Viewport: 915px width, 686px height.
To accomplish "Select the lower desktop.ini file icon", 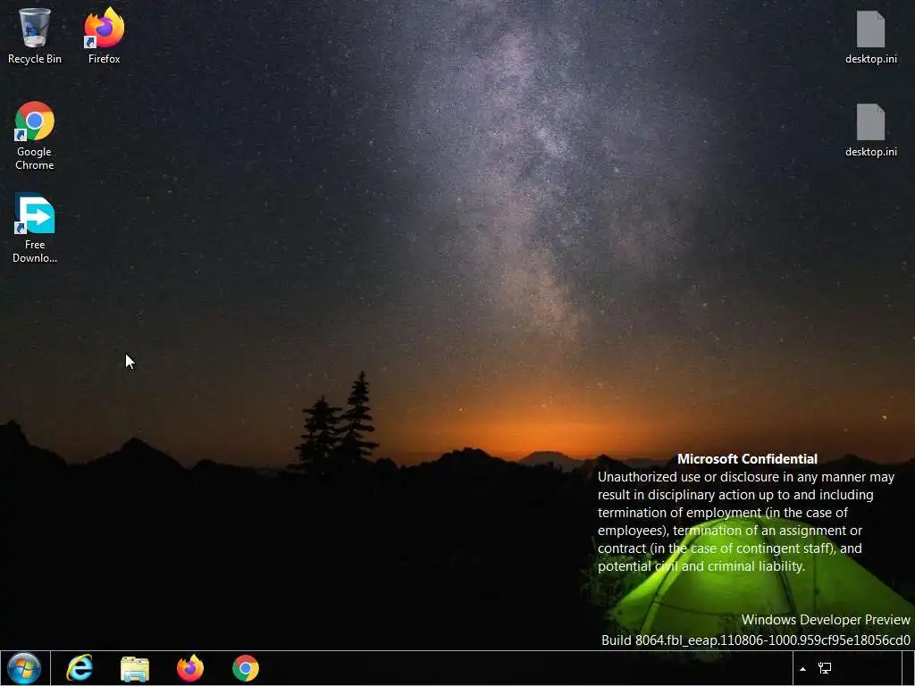I will [870, 130].
